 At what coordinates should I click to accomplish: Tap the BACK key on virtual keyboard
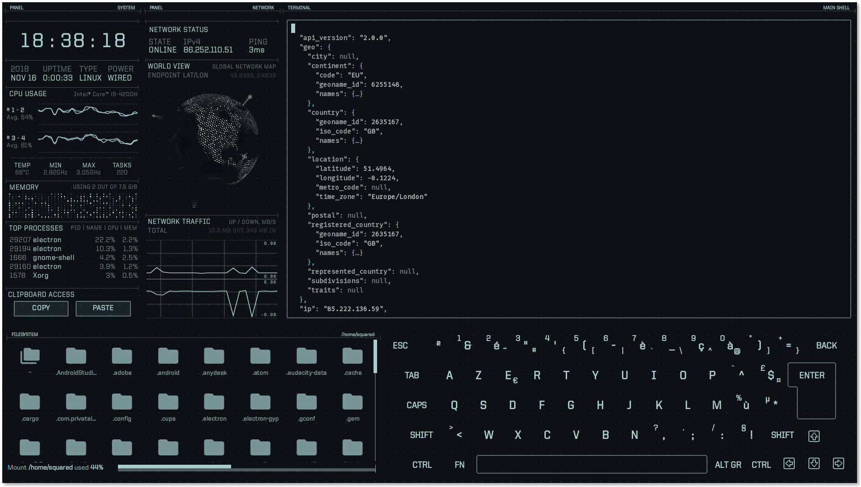click(x=826, y=345)
